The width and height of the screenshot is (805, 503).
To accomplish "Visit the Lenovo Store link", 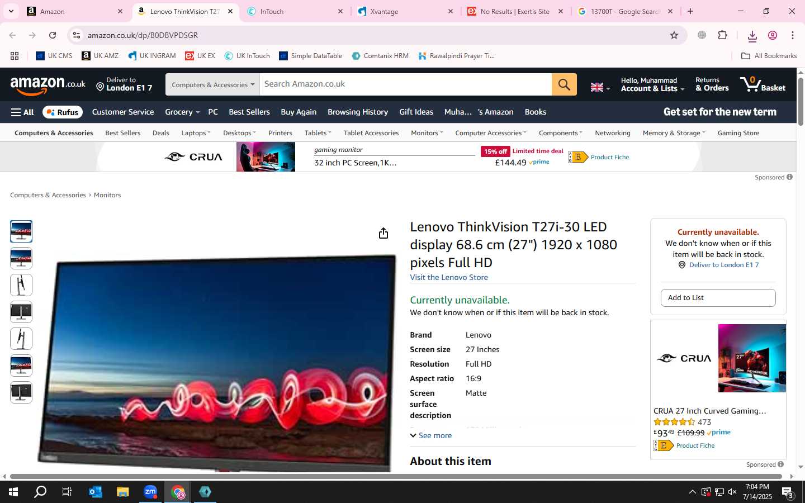I will [x=449, y=277].
